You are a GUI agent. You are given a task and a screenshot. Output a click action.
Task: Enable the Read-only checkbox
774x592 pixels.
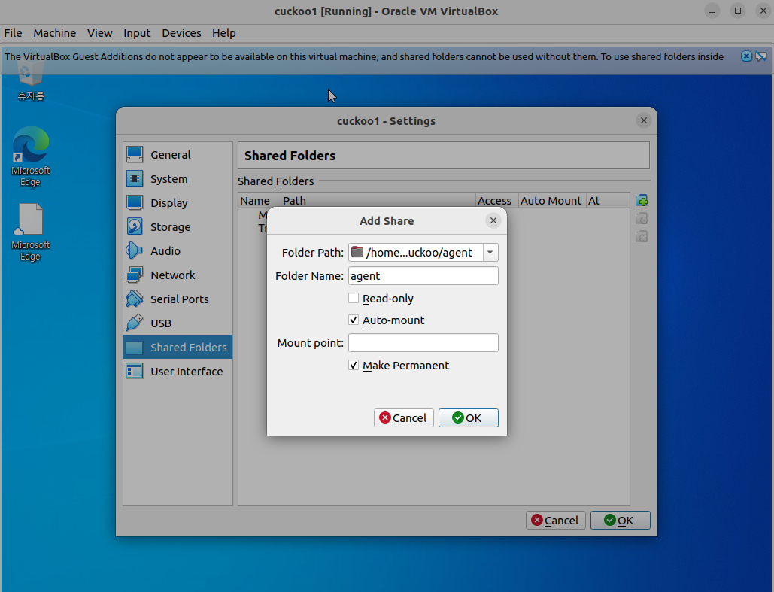(354, 298)
